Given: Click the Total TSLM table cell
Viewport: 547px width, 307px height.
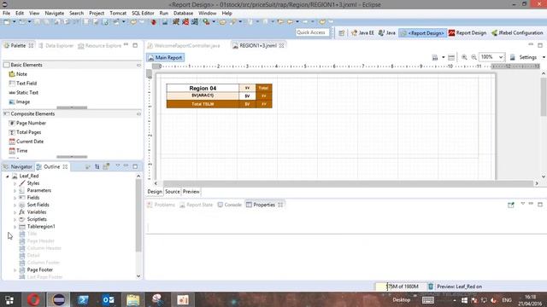Looking at the screenshot, I should pyautogui.click(x=203, y=104).
